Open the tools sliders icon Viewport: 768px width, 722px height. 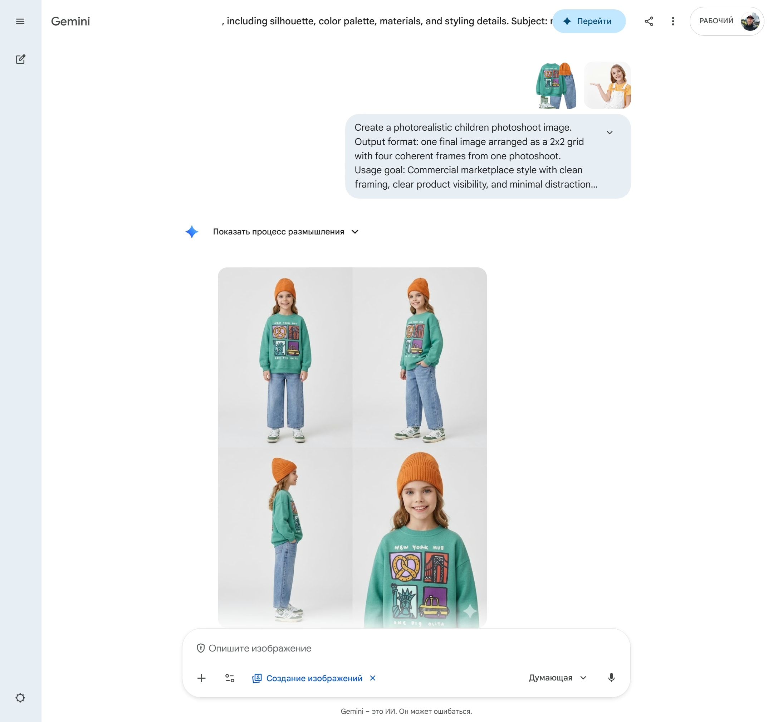[x=230, y=678]
